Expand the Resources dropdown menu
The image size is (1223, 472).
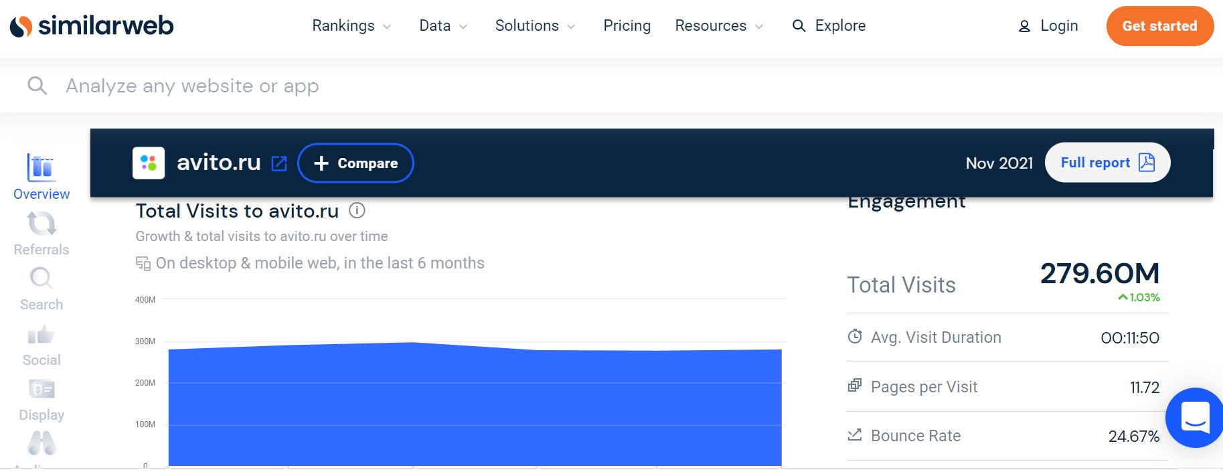tap(718, 26)
